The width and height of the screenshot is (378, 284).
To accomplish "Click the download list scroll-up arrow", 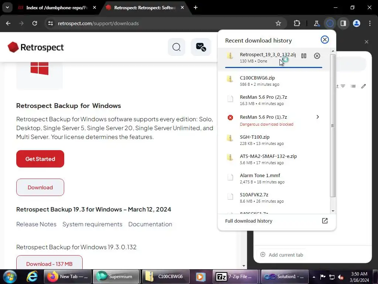I will click(x=333, y=51).
